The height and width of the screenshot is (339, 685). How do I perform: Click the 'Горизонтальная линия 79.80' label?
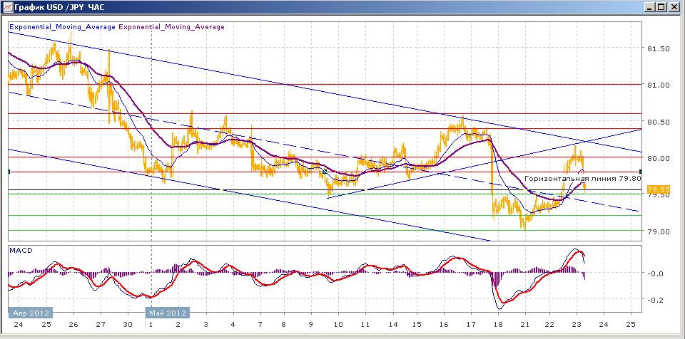tap(582, 179)
